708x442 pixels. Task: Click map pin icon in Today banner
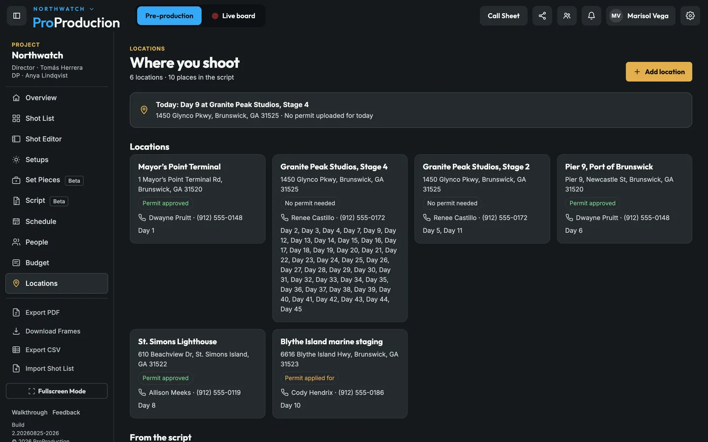144,110
